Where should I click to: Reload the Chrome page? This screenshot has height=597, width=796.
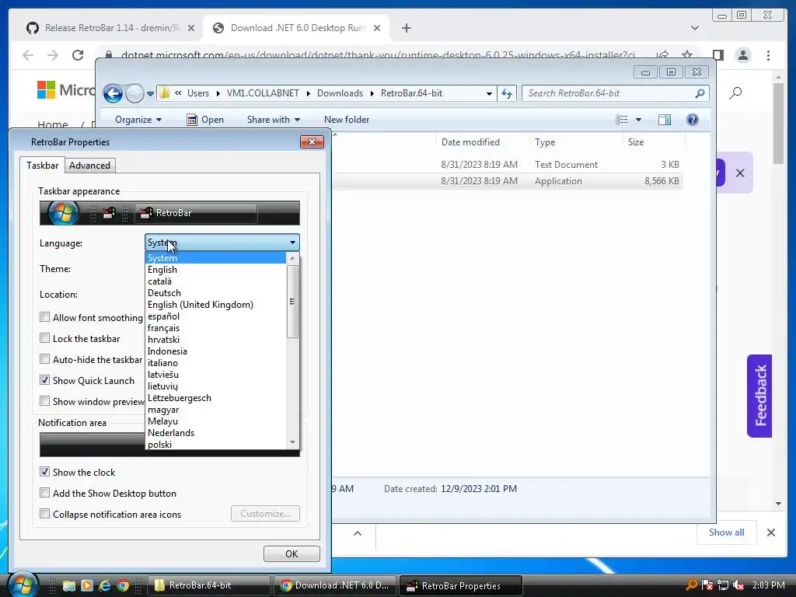pos(78,55)
